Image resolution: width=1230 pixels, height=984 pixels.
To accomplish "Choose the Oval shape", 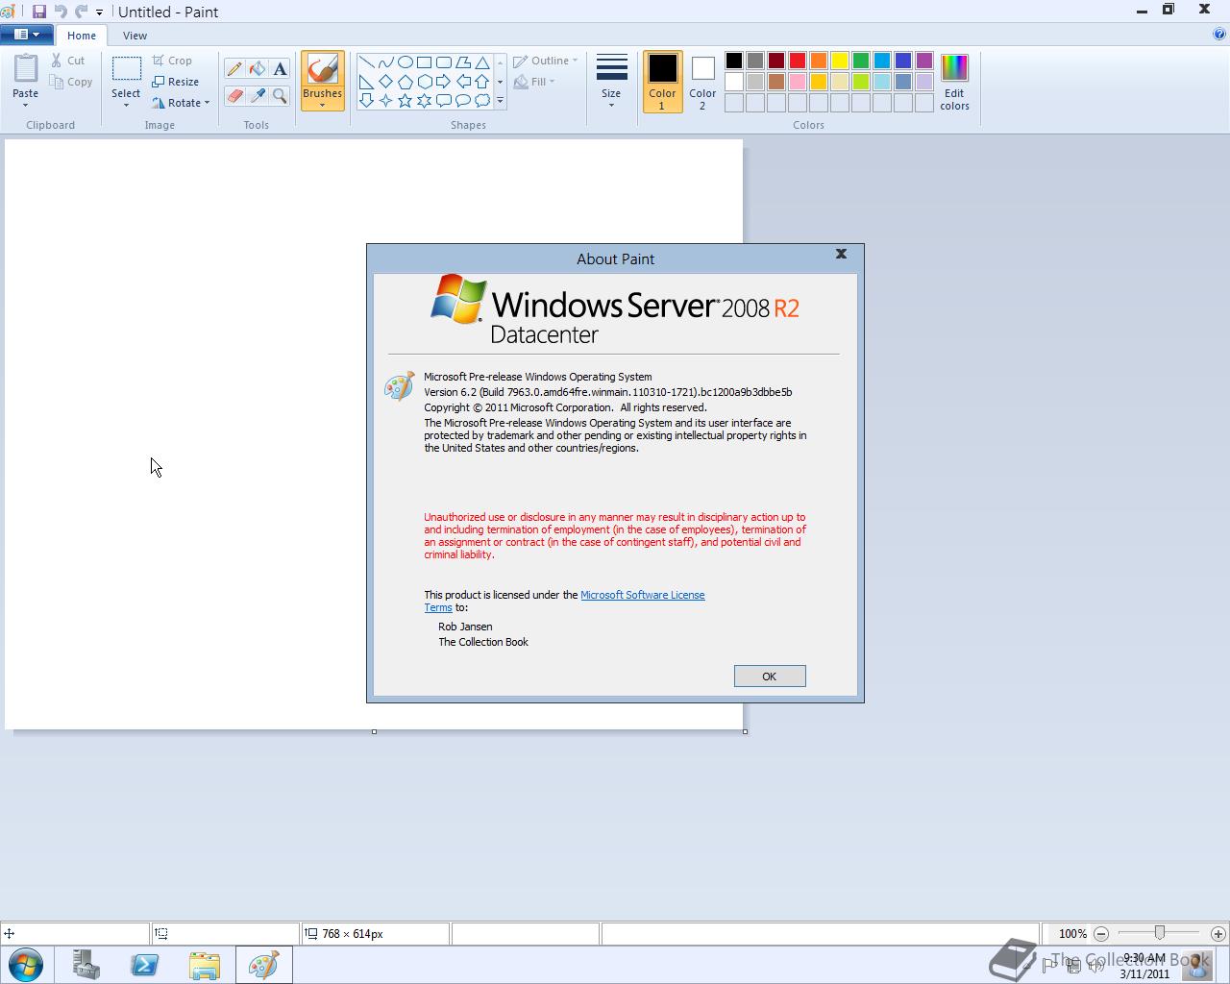I will [405, 62].
